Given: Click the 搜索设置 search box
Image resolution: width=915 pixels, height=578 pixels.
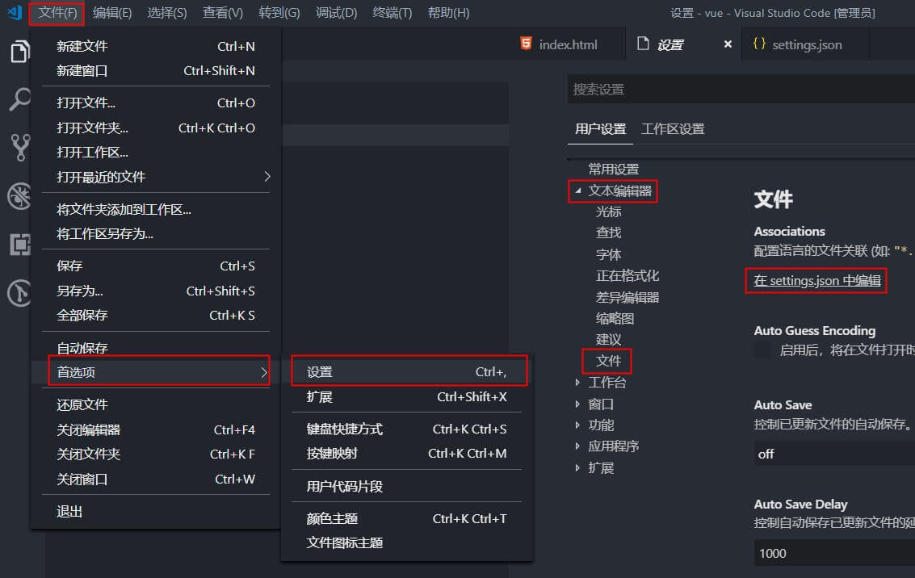Looking at the screenshot, I should tap(739, 90).
